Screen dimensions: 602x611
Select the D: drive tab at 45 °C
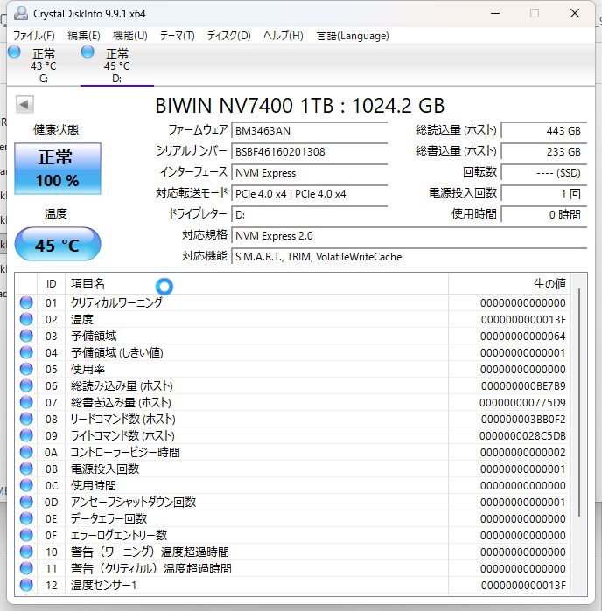(x=116, y=65)
